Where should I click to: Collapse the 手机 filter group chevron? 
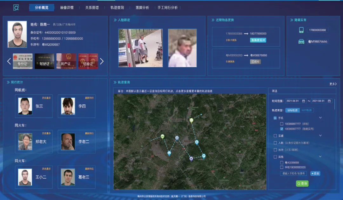(x=320, y=118)
